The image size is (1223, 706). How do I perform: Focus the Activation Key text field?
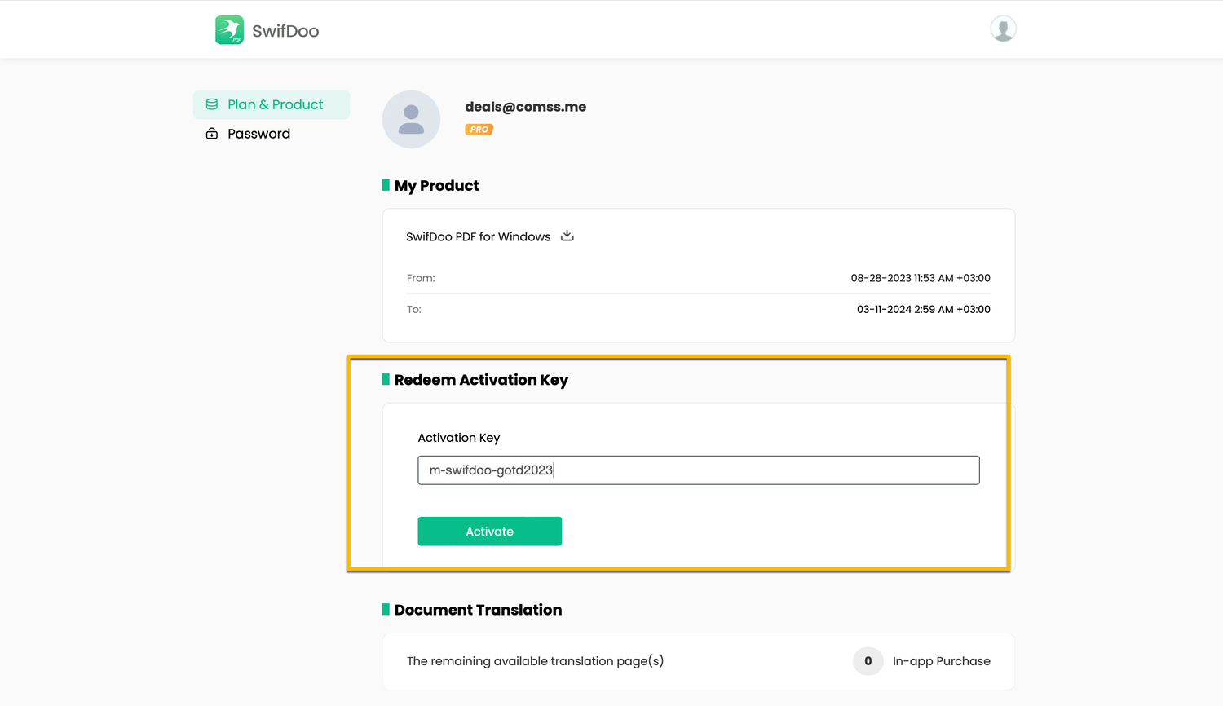(698, 470)
